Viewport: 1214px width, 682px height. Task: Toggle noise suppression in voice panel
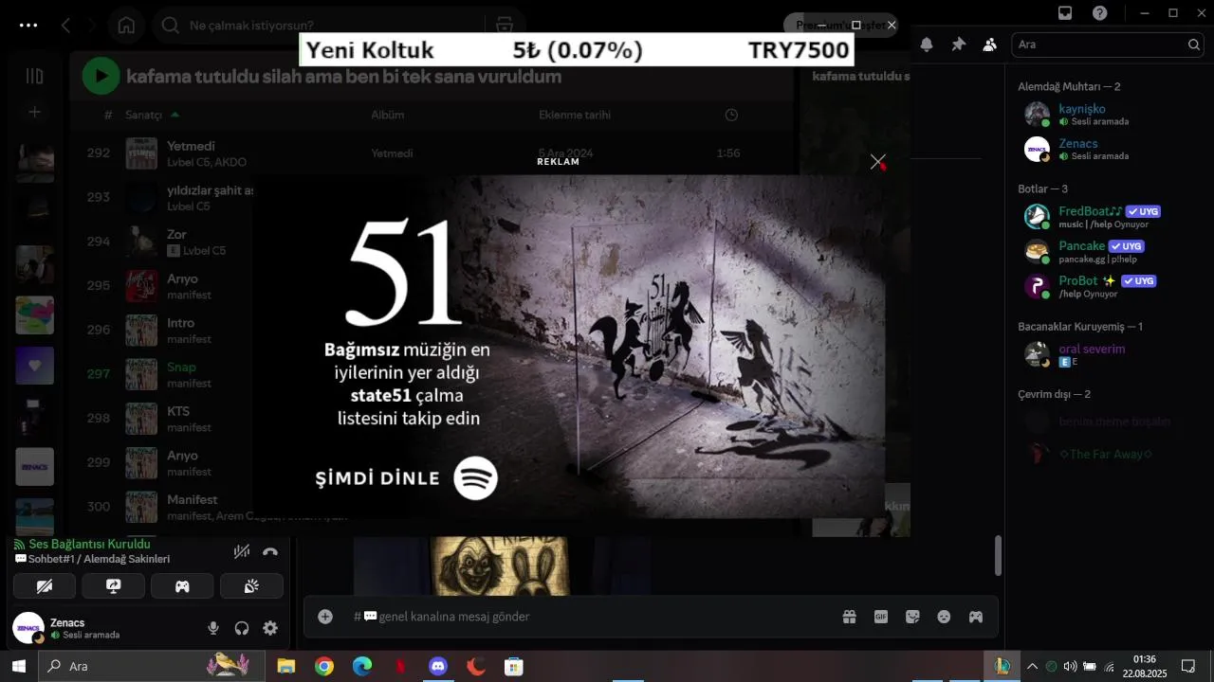coord(242,551)
